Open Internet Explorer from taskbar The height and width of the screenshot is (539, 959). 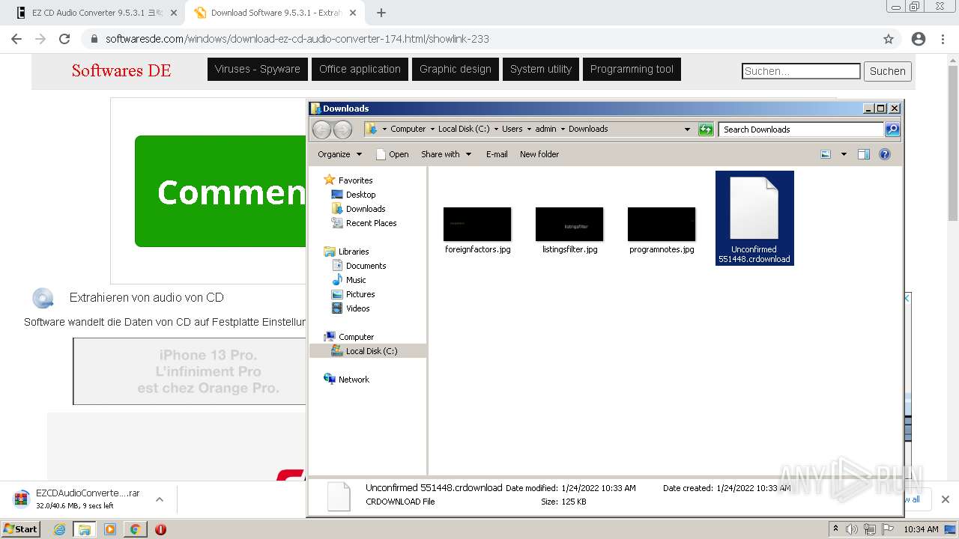coord(59,529)
